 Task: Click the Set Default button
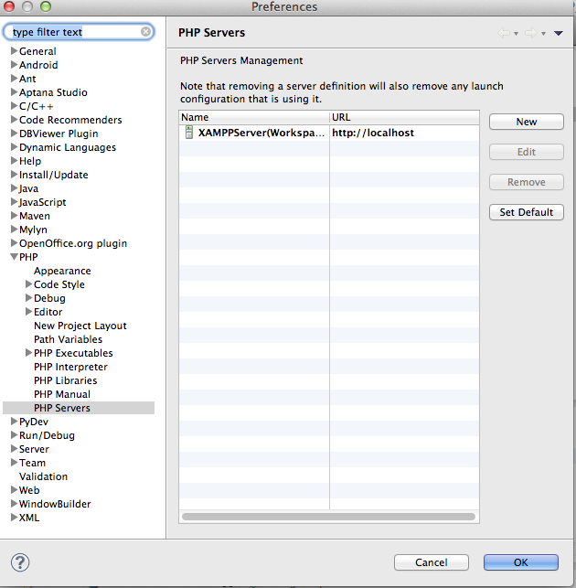526,212
